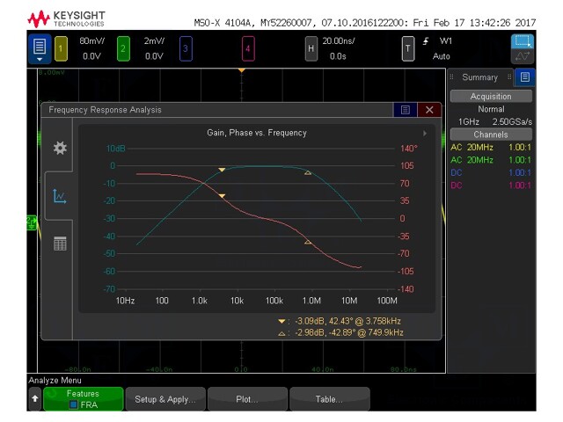The height and width of the screenshot is (422, 563).
Task: Select channel 1 yellow button
Action: tap(61, 48)
